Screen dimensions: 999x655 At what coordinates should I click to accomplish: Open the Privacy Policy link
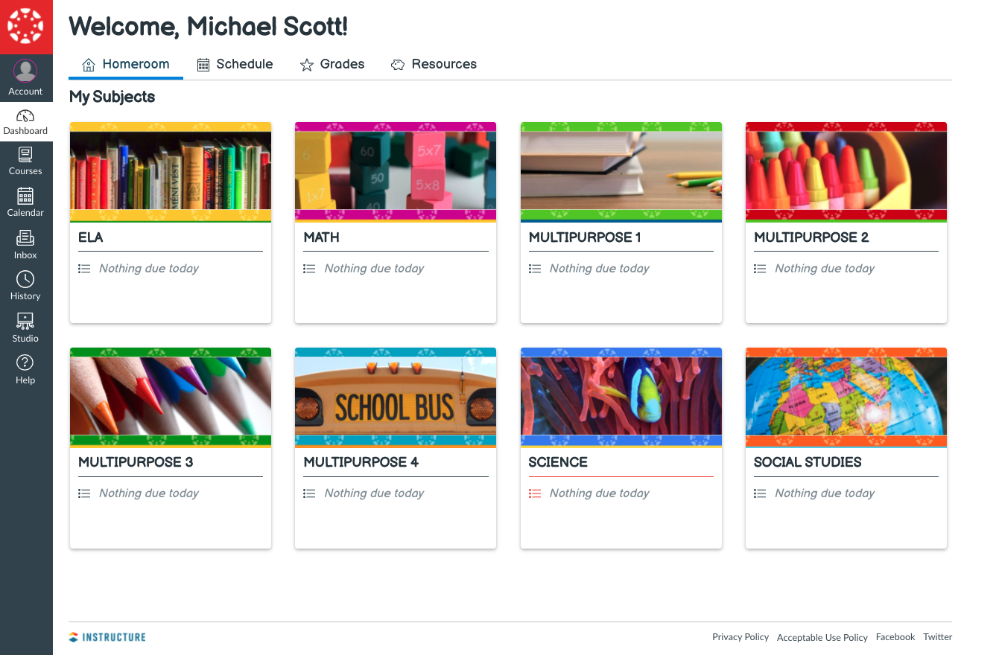pos(740,637)
